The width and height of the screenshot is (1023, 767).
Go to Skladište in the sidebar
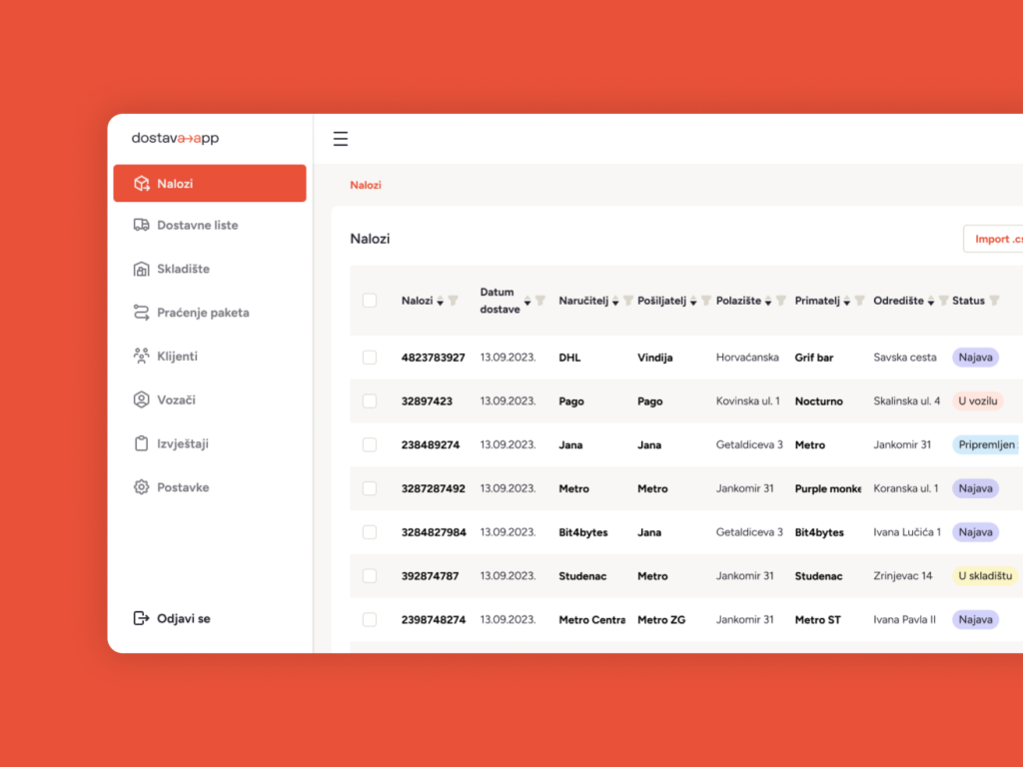[210, 269]
